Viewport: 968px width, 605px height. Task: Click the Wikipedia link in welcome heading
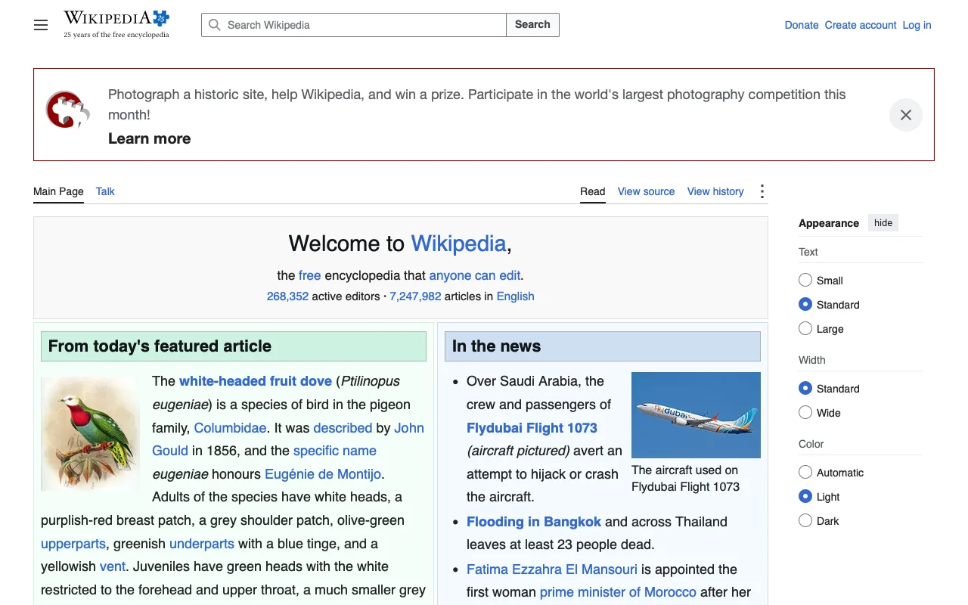[x=458, y=244]
